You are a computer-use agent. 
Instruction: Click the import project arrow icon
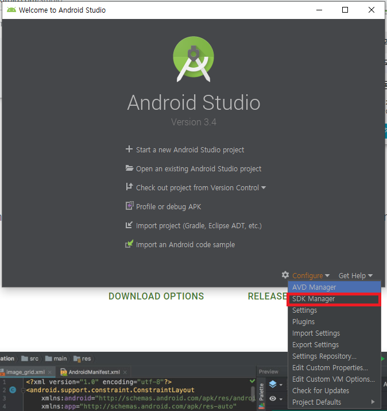(x=129, y=225)
